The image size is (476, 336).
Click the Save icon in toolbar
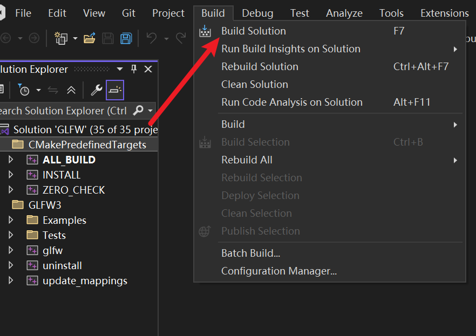(x=108, y=38)
